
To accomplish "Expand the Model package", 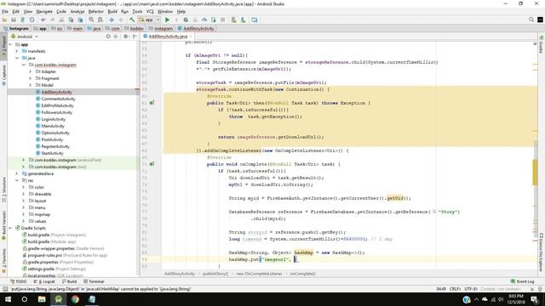I will [x=31, y=85].
